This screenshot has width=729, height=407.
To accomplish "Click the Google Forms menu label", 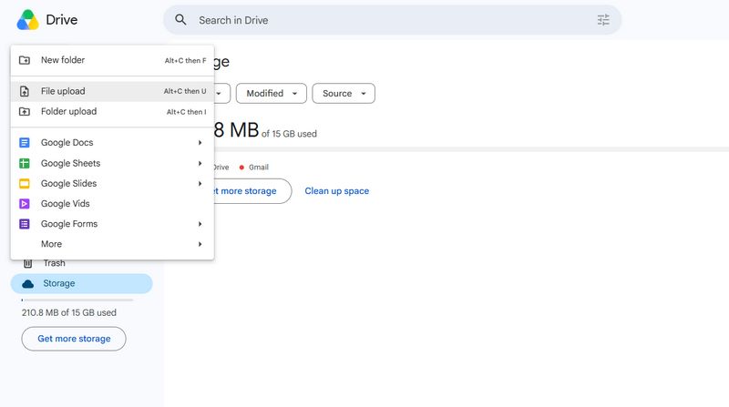I will coord(69,224).
